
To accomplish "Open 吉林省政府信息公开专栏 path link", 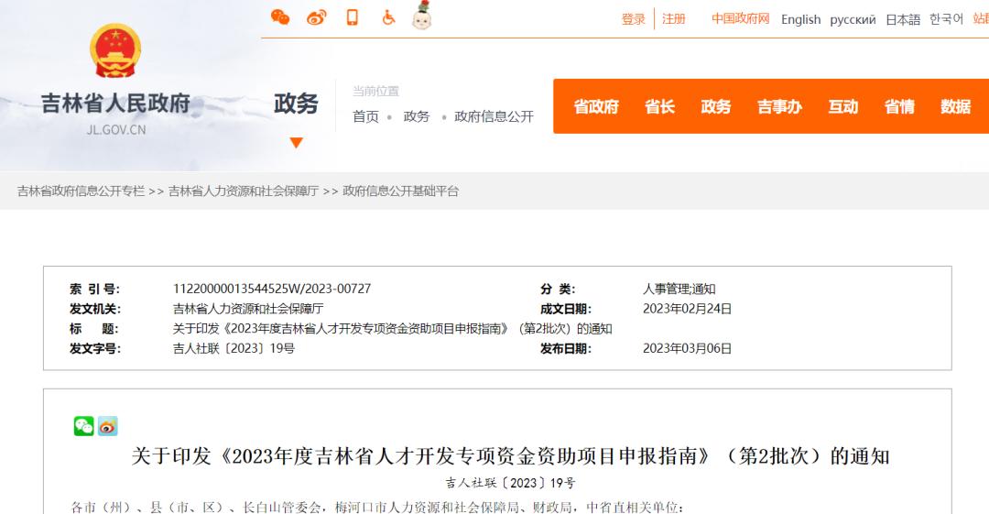I will [81, 191].
